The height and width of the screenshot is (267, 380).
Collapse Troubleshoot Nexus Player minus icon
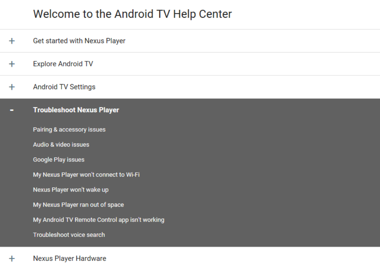(12, 110)
